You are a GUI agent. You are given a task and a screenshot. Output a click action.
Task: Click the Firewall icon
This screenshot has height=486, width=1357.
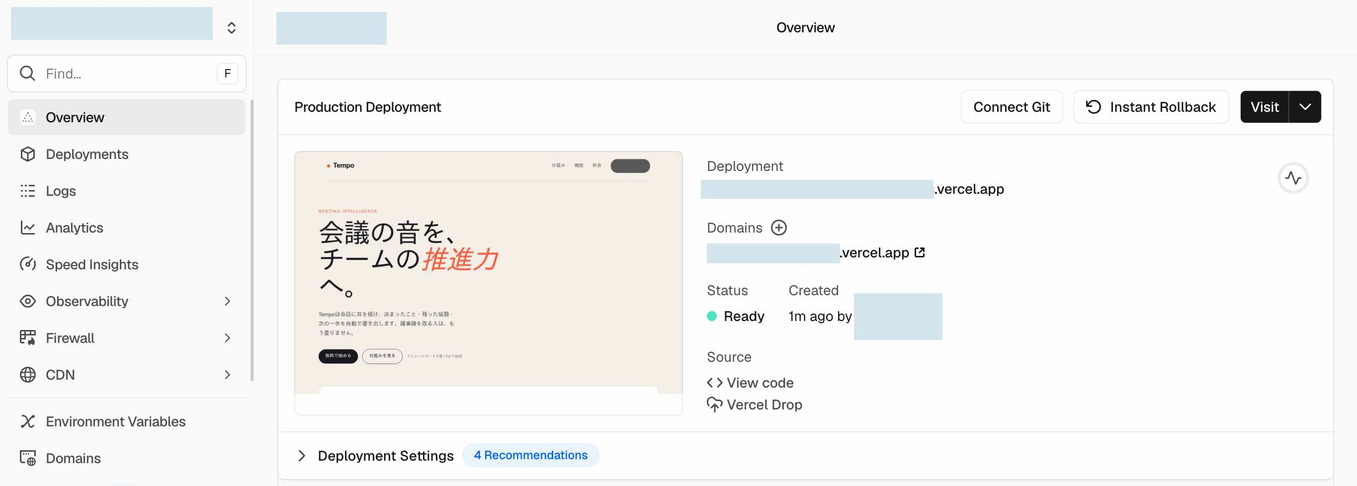click(28, 337)
